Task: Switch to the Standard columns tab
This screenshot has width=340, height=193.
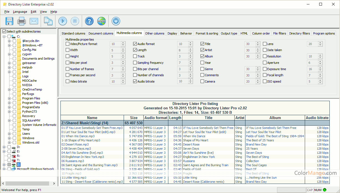Action: [73, 33]
